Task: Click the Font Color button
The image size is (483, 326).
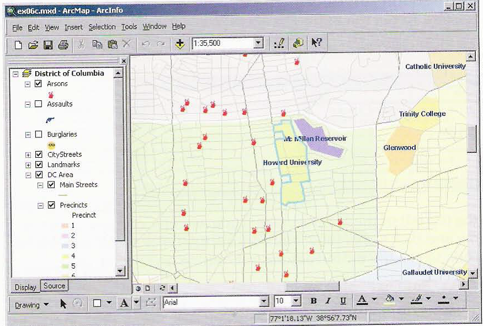Action: tap(363, 300)
